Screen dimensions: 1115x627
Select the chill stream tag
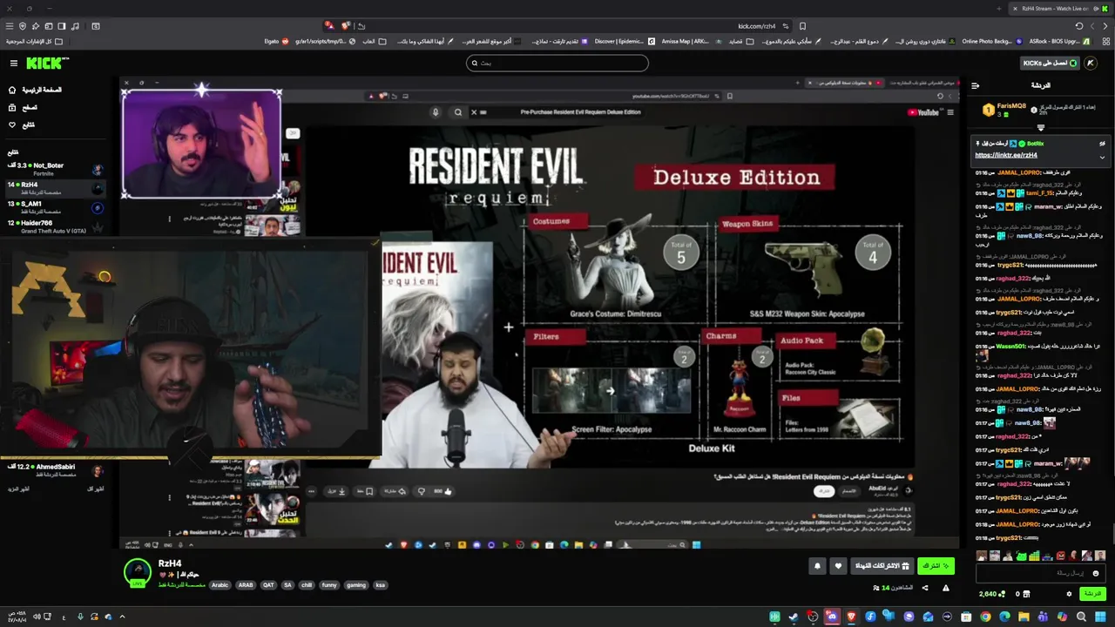click(x=307, y=585)
